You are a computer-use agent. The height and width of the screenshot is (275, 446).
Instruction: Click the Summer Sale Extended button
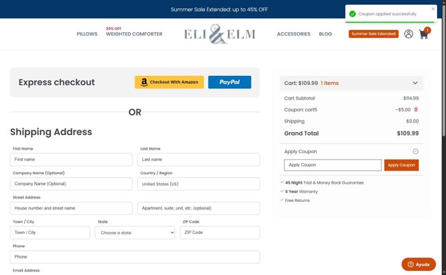point(374,34)
